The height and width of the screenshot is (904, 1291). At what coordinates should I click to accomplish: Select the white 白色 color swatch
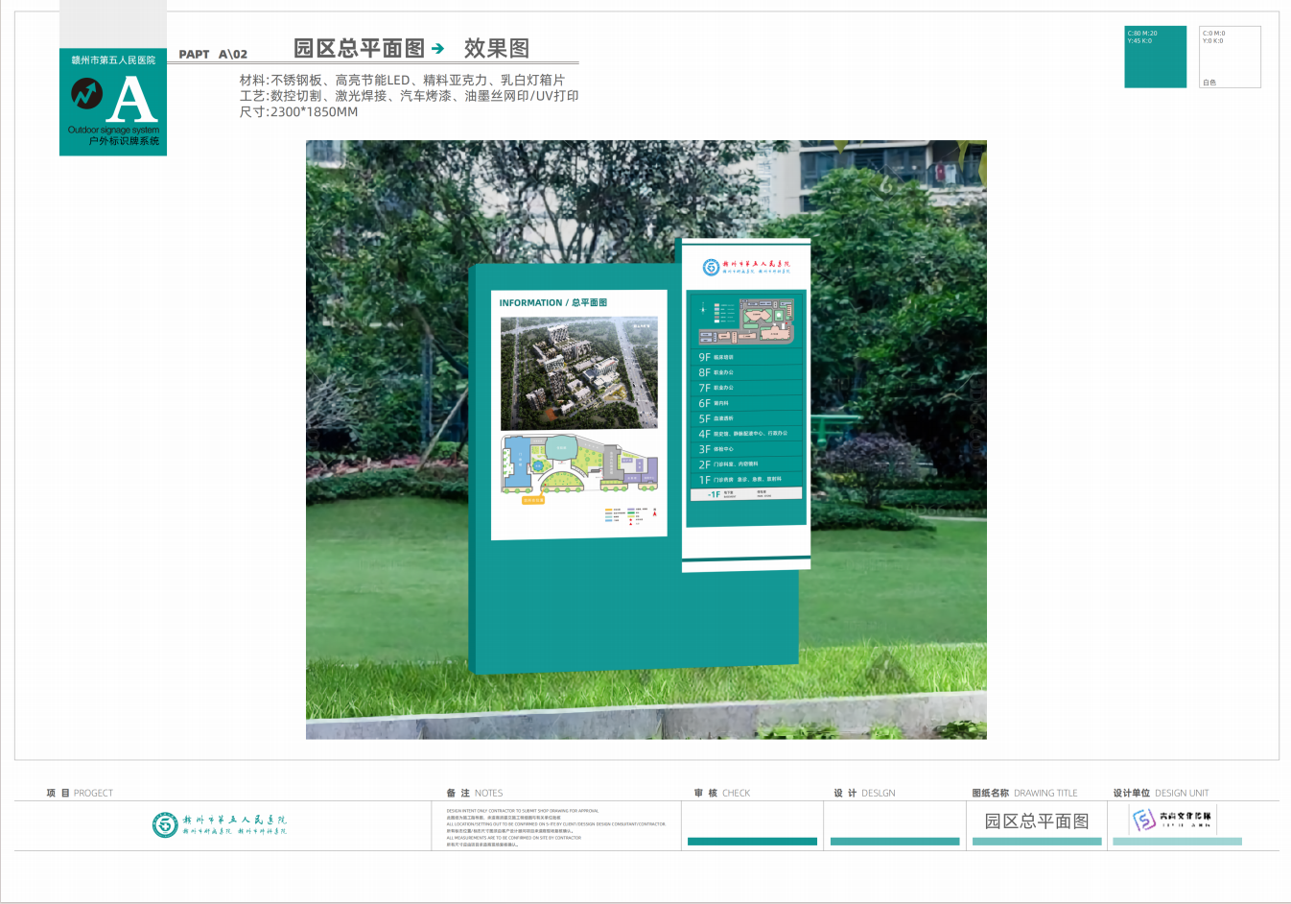pyautogui.click(x=1230, y=57)
